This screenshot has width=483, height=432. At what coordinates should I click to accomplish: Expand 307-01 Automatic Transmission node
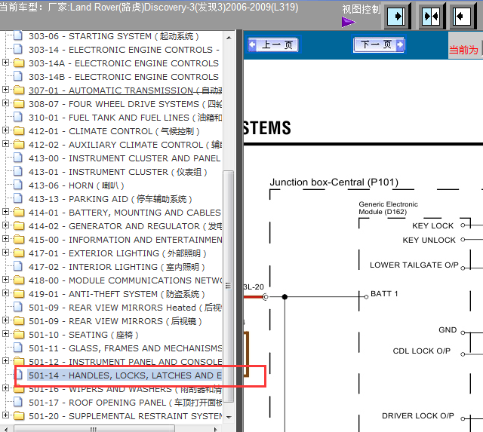coord(5,90)
